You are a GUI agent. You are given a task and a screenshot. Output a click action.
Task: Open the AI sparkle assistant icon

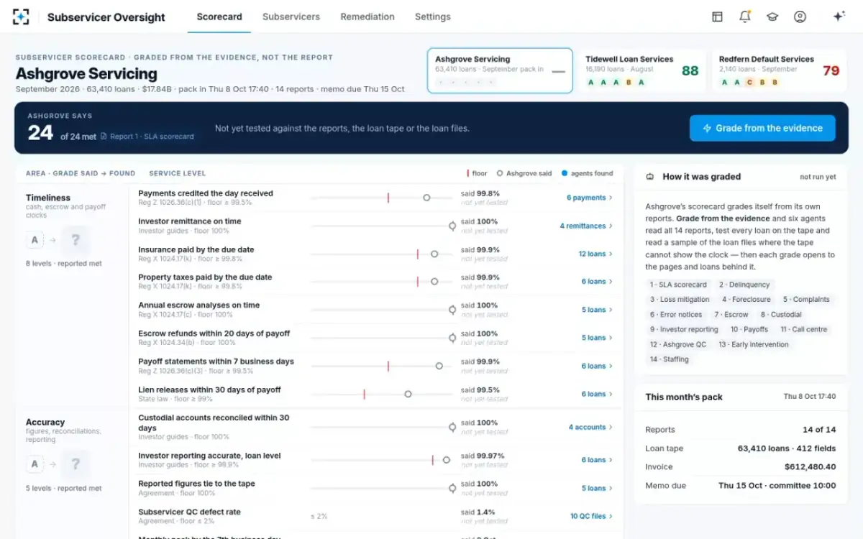pyautogui.click(x=839, y=17)
